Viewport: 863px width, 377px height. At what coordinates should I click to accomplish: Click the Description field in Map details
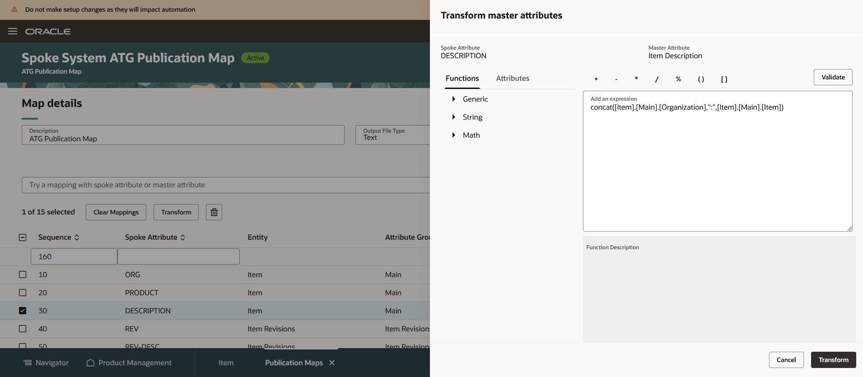click(183, 135)
